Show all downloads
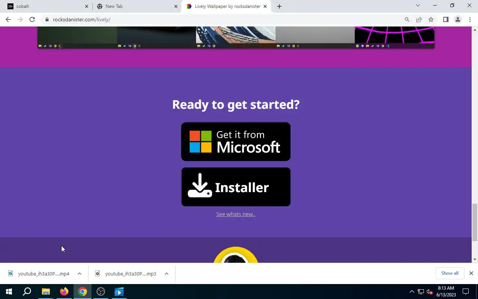The image size is (478, 299). pyautogui.click(x=450, y=273)
